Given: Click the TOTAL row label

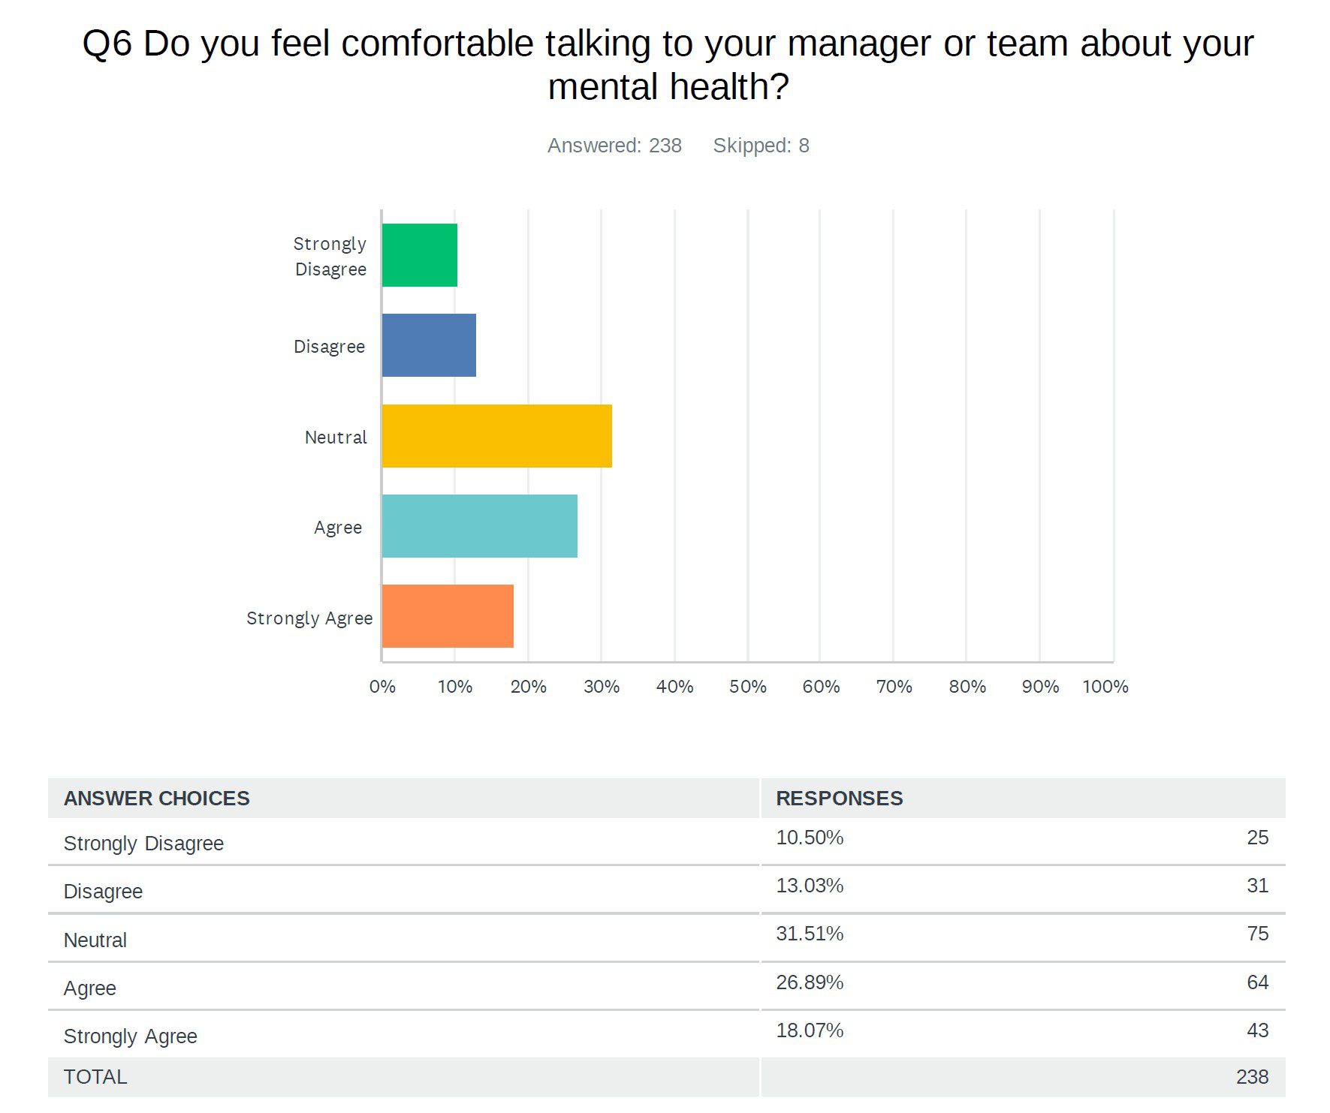Looking at the screenshot, I should pos(95,1077).
